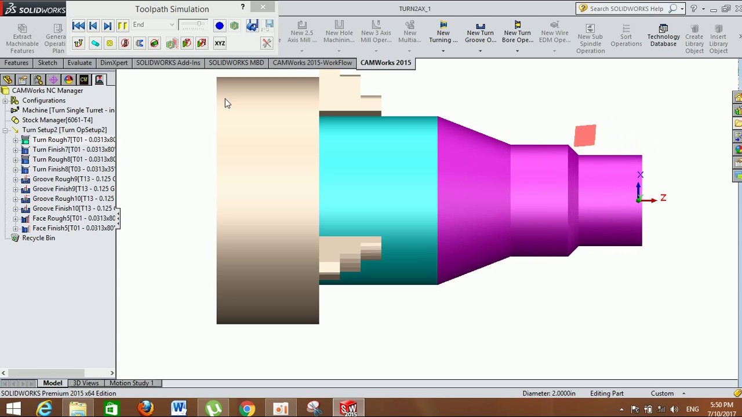Expand the Face Finish5 operation

coord(16,229)
